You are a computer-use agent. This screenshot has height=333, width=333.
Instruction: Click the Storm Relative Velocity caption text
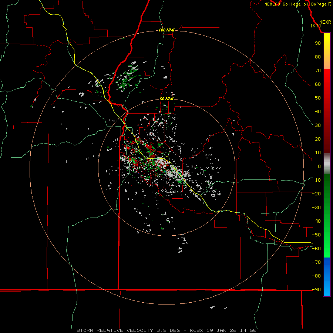166,330
